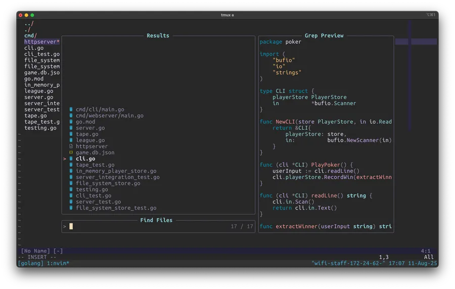Open go.mod in left file explorer

[34, 78]
